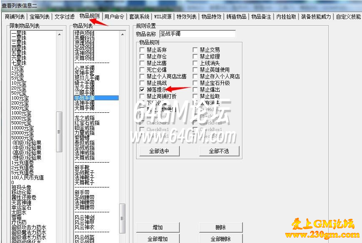
Task: Select the 特效列表 tab
Action: click(x=186, y=17)
